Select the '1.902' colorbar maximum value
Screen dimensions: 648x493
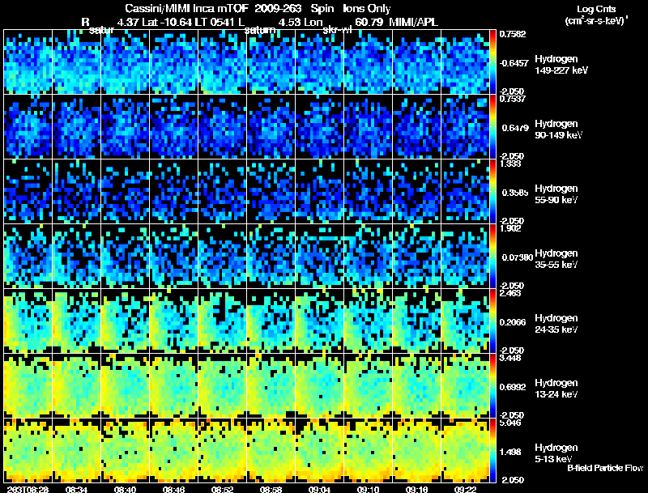coord(510,228)
